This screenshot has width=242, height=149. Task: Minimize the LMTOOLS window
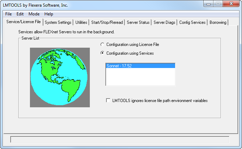[209, 4]
